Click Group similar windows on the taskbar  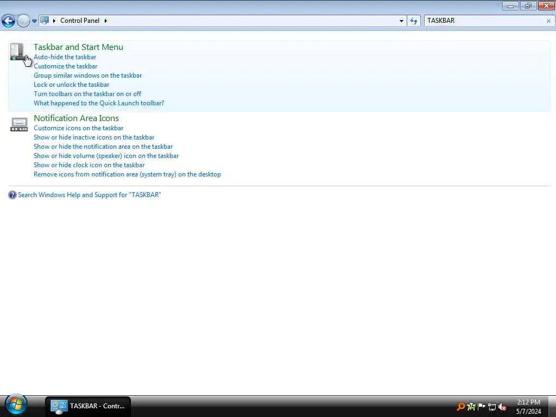pos(87,75)
